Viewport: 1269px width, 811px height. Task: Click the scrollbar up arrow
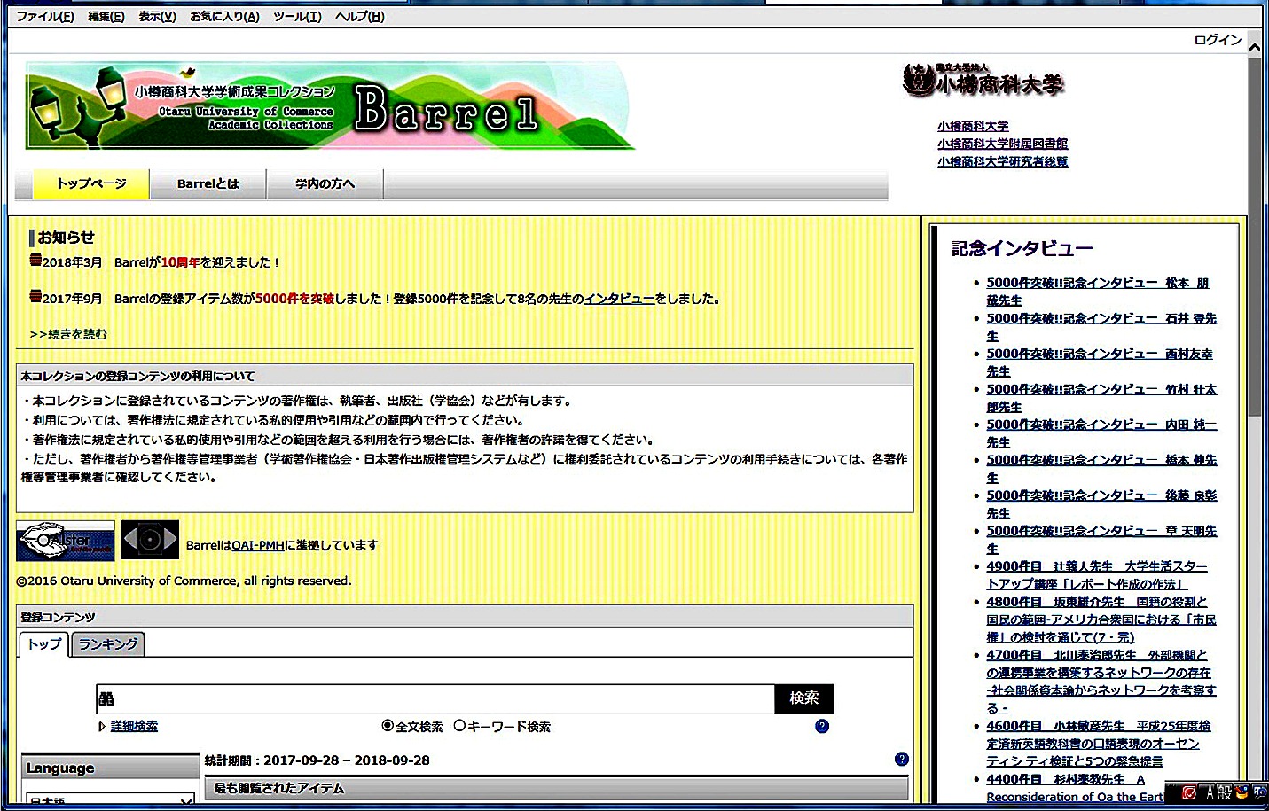(x=1255, y=46)
